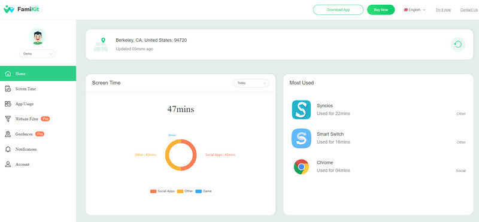
Task: Click the Account person icon
Action: (8, 165)
